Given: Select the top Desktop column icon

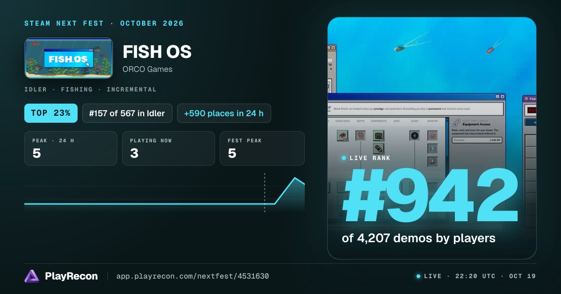Looking at the screenshot, I should point(432,136).
